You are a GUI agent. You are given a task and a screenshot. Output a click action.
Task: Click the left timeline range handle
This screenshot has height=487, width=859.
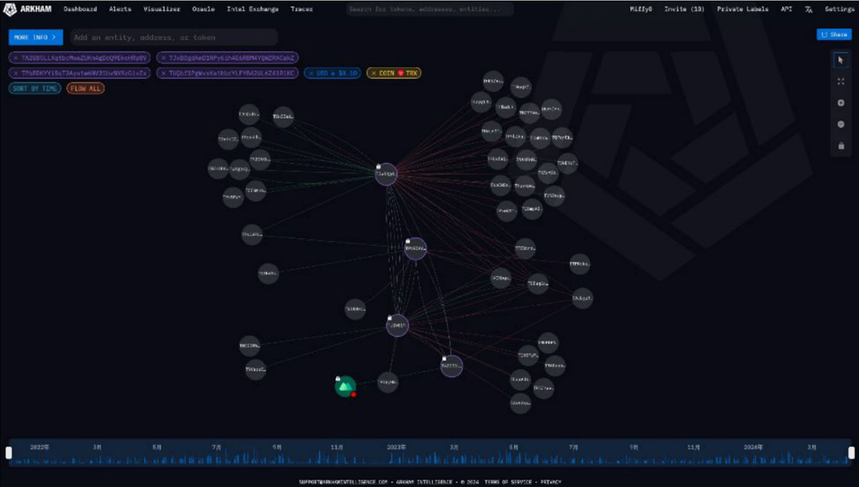click(x=9, y=453)
